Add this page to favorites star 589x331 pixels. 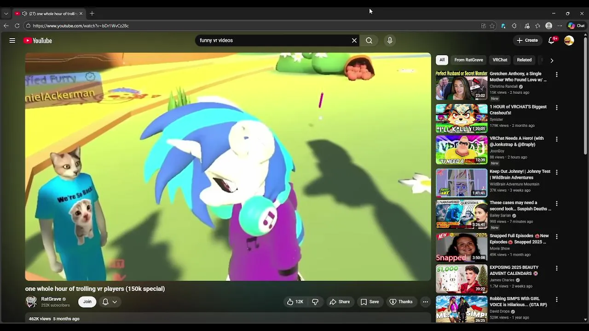pyautogui.click(x=492, y=26)
